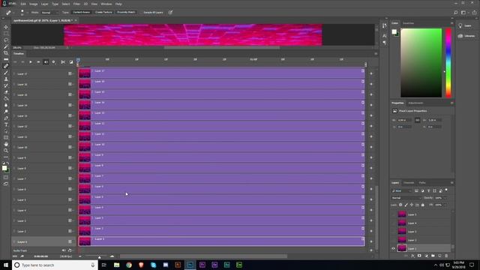Mute the audio track
The image size is (480, 270).
[64, 250]
